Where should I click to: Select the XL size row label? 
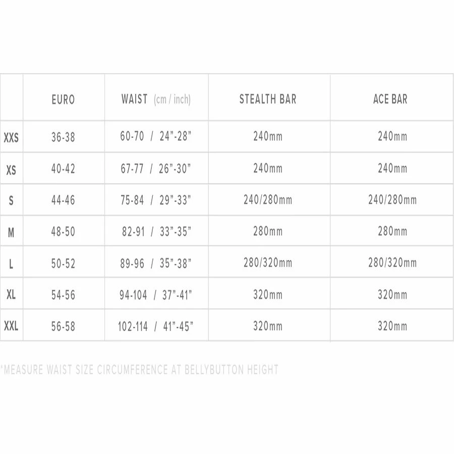(11, 295)
